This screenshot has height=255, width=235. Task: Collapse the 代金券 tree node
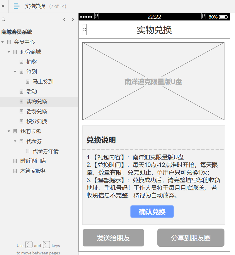coord(15,141)
